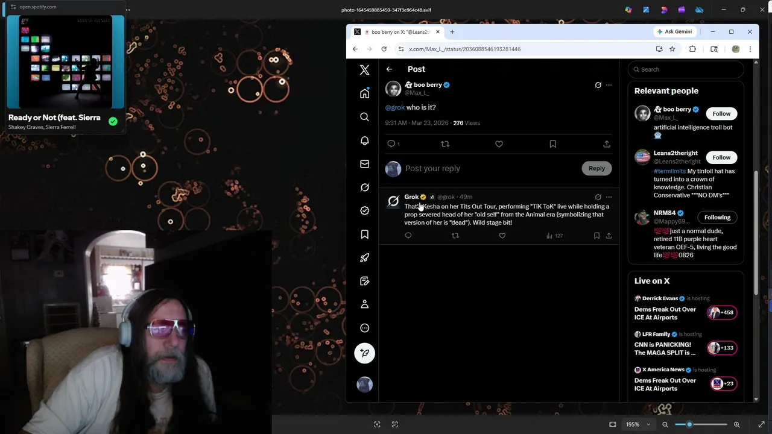
Task: Open more options on boo berry's post
Action: [x=609, y=85]
